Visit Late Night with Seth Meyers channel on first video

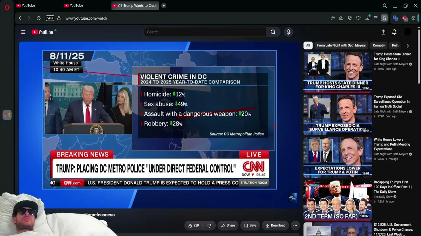(x=391, y=64)
